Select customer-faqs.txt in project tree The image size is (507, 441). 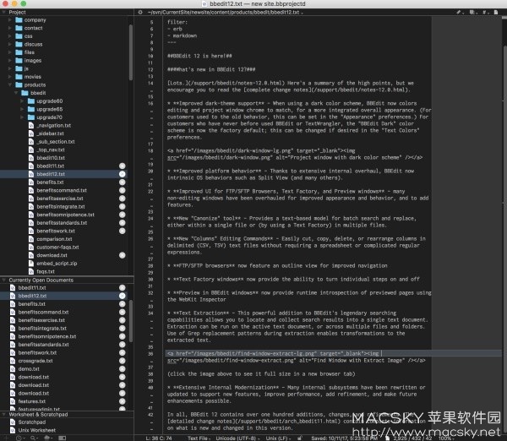tap(57, 248)
